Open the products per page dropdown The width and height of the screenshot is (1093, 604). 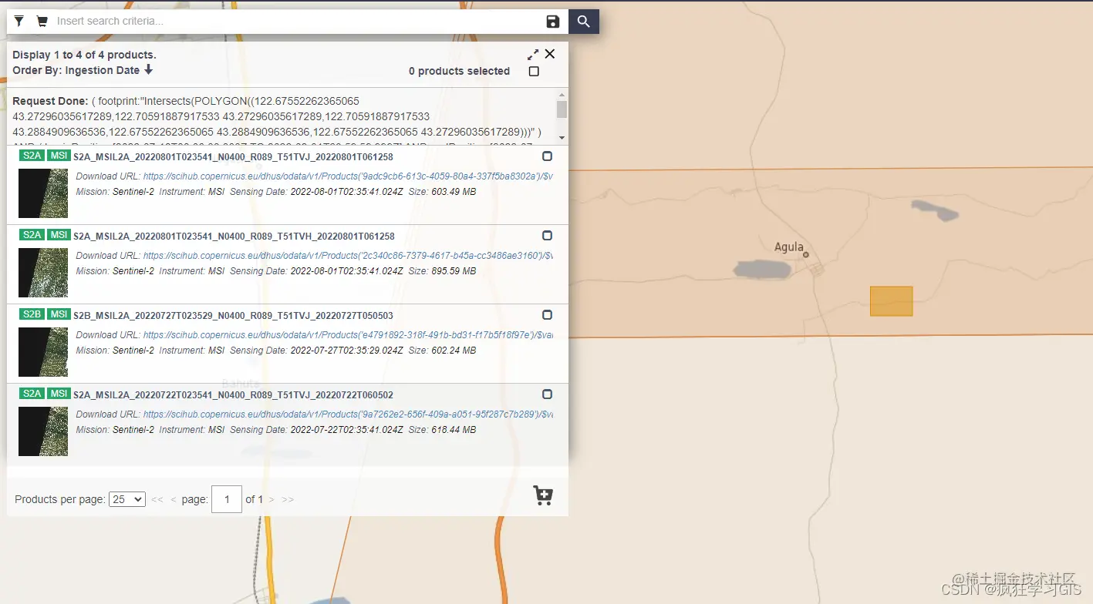click(x=127, y=499)
